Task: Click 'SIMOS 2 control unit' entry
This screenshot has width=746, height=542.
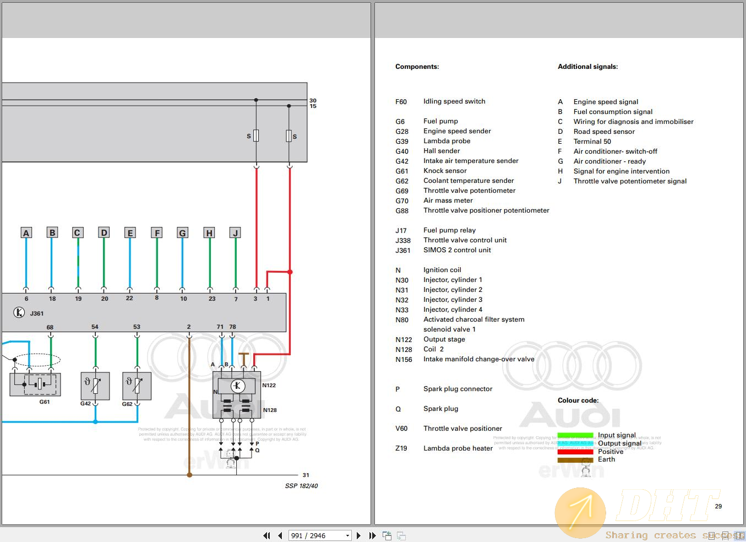Action: (x=457, y=250)
